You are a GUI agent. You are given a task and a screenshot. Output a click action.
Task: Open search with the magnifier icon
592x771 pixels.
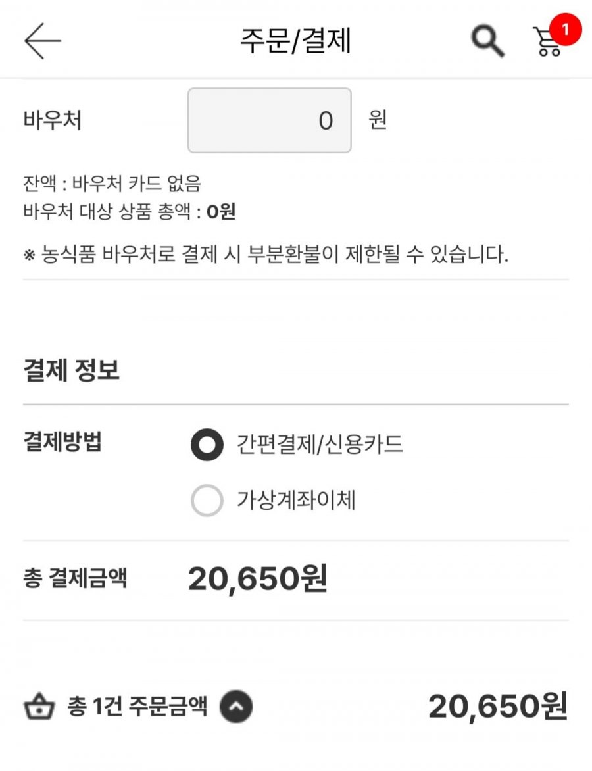[x=487, y=41]
